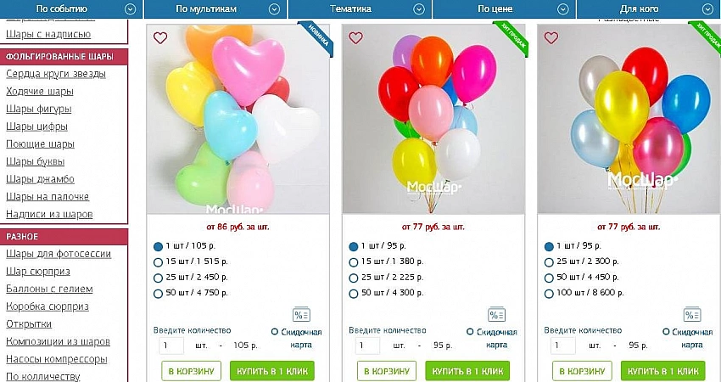Add heart balloons bouquet to favorites
The height and width of the screenshot is (382, 721).
tap(160, 38)
